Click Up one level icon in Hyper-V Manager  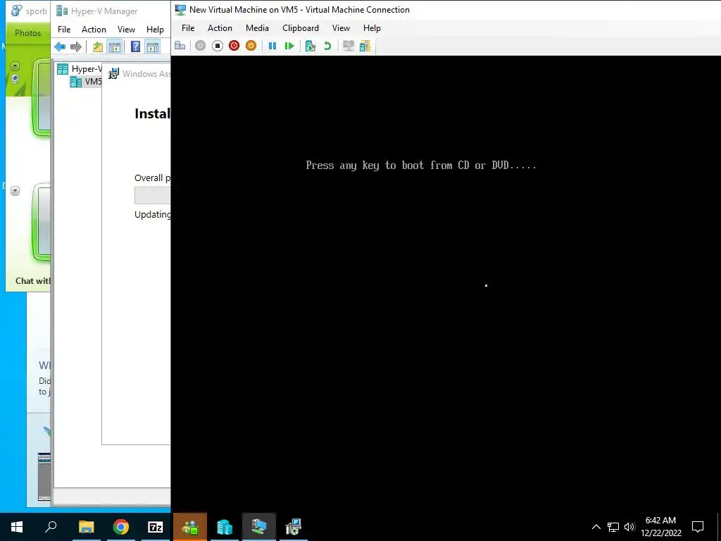pos(97,46)
